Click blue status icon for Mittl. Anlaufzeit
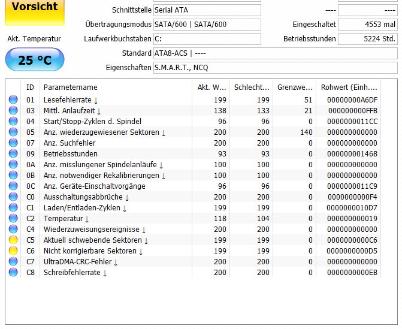Screen dimensions: 402x329 point(13,110)
